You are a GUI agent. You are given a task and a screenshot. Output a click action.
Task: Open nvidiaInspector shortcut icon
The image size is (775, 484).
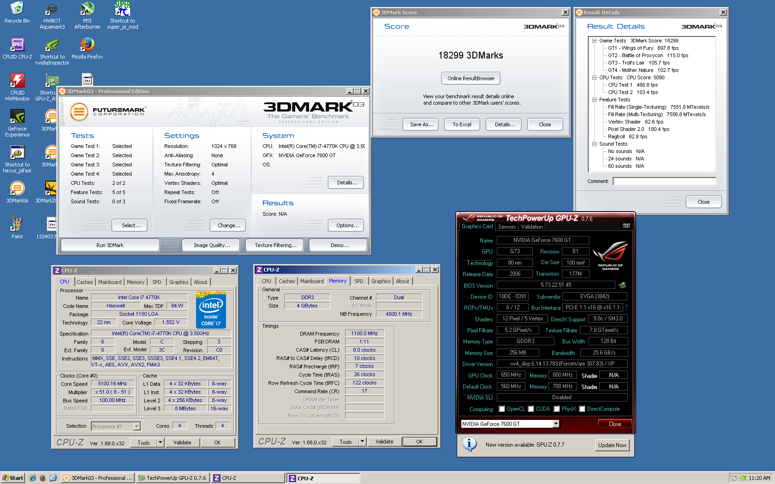point(52,52)
